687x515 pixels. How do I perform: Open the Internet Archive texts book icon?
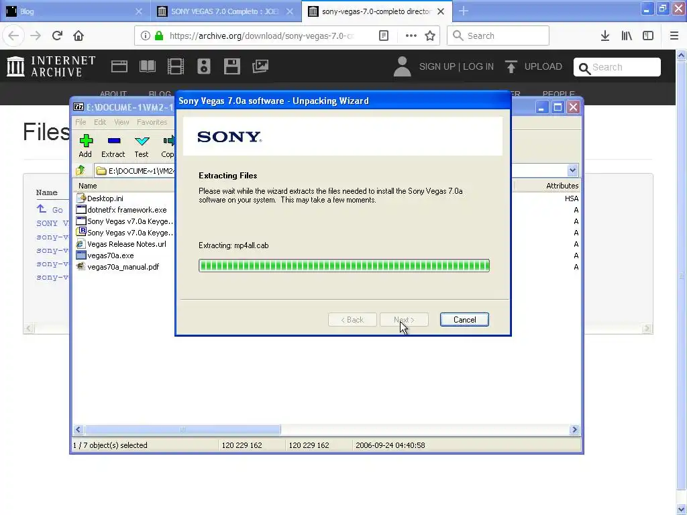(147, 66)
